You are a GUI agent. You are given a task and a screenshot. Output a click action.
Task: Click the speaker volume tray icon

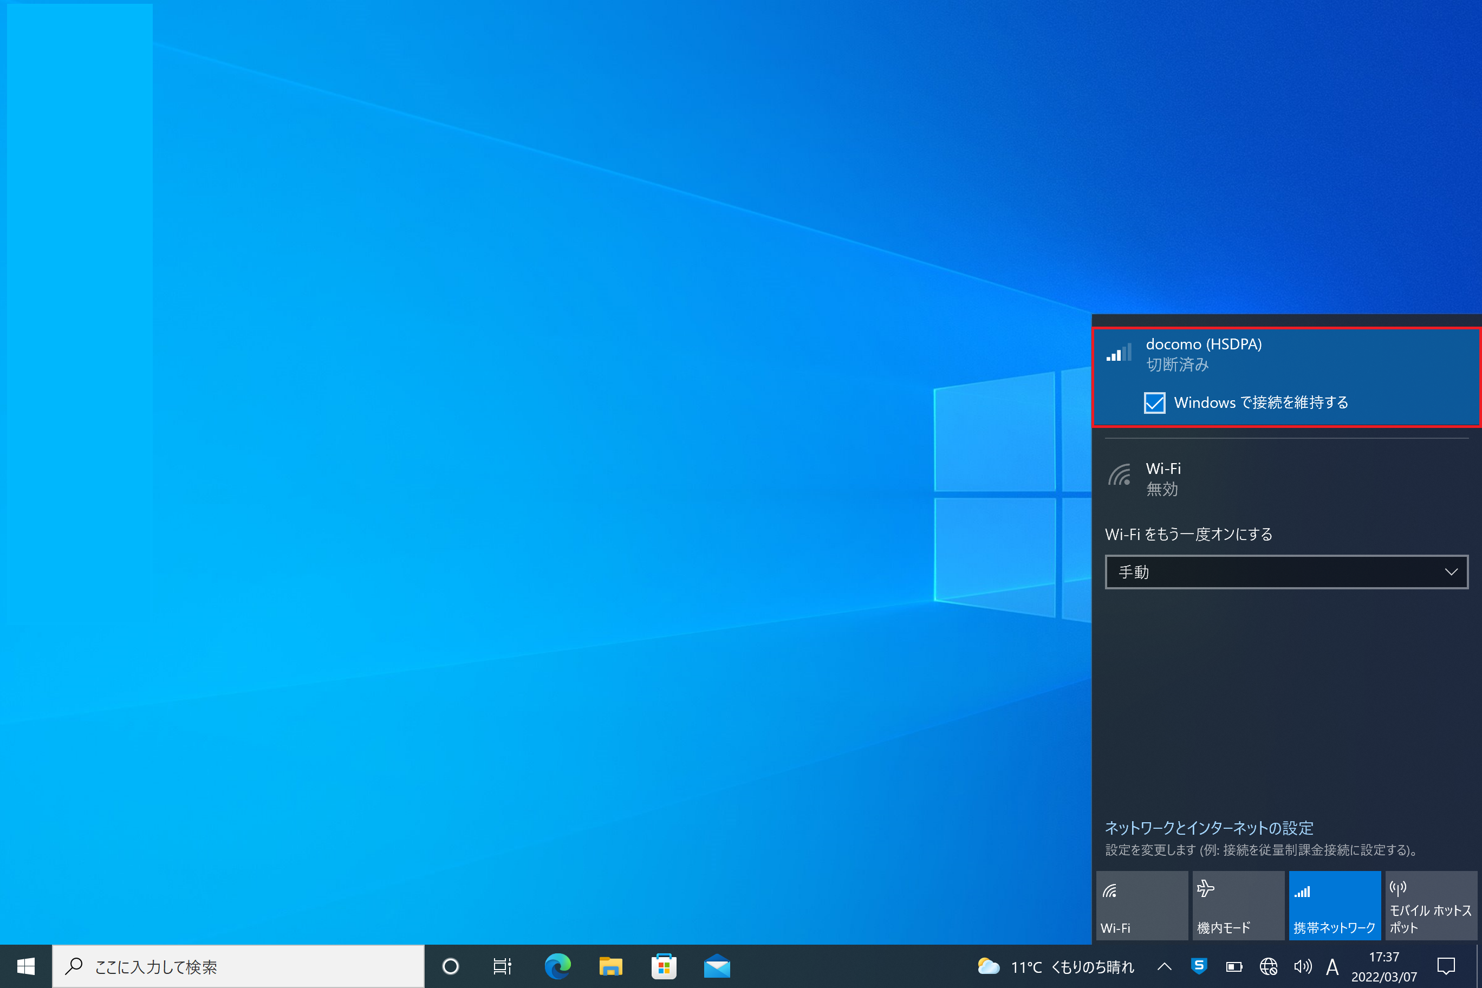tap(1302, 966)
